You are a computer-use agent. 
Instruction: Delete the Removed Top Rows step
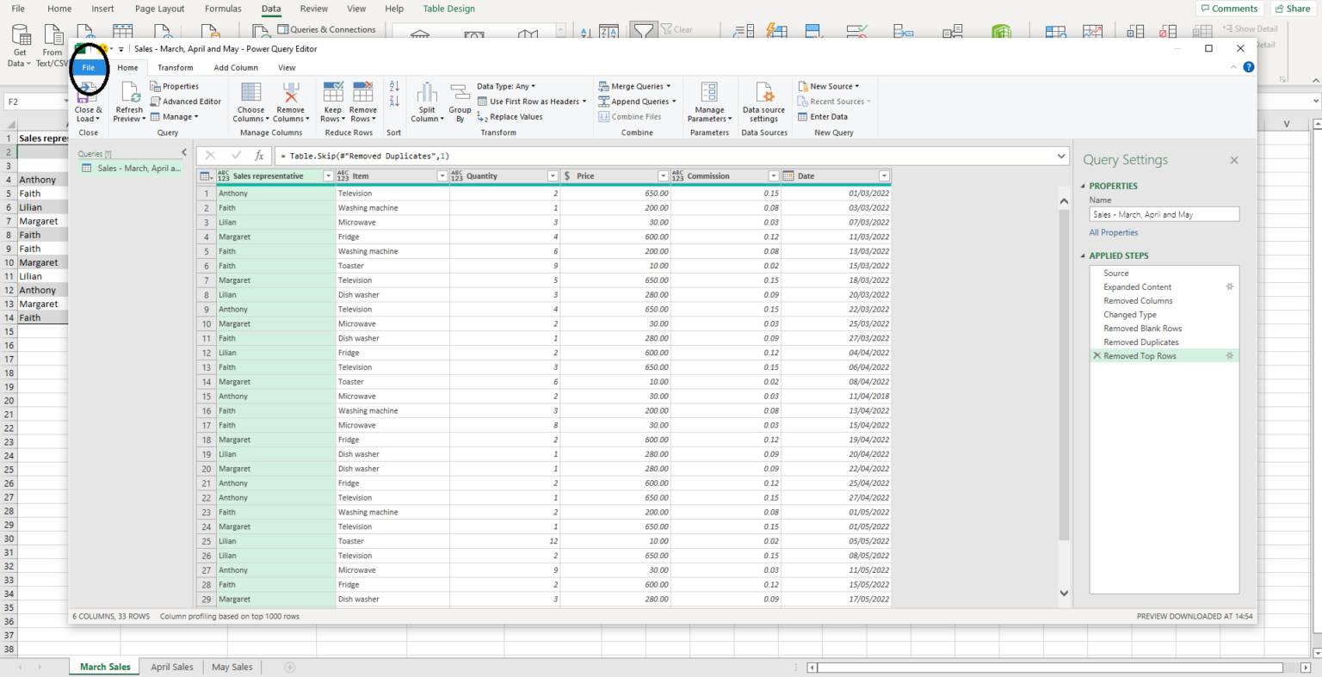tap(1096, 355)
